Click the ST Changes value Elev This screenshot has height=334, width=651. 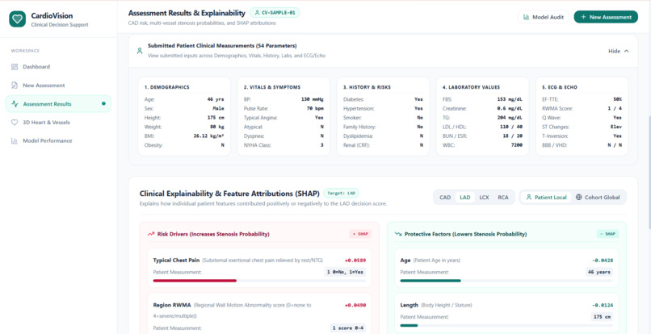pyautogui.click(x=616, y=127)
